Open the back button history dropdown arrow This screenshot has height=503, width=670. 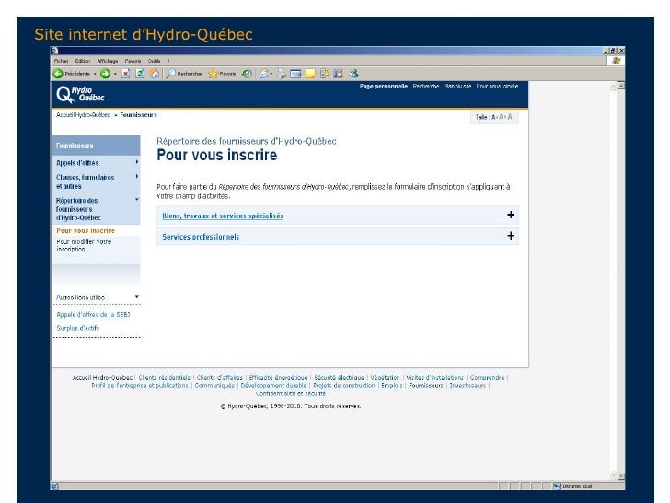(95, 74)
